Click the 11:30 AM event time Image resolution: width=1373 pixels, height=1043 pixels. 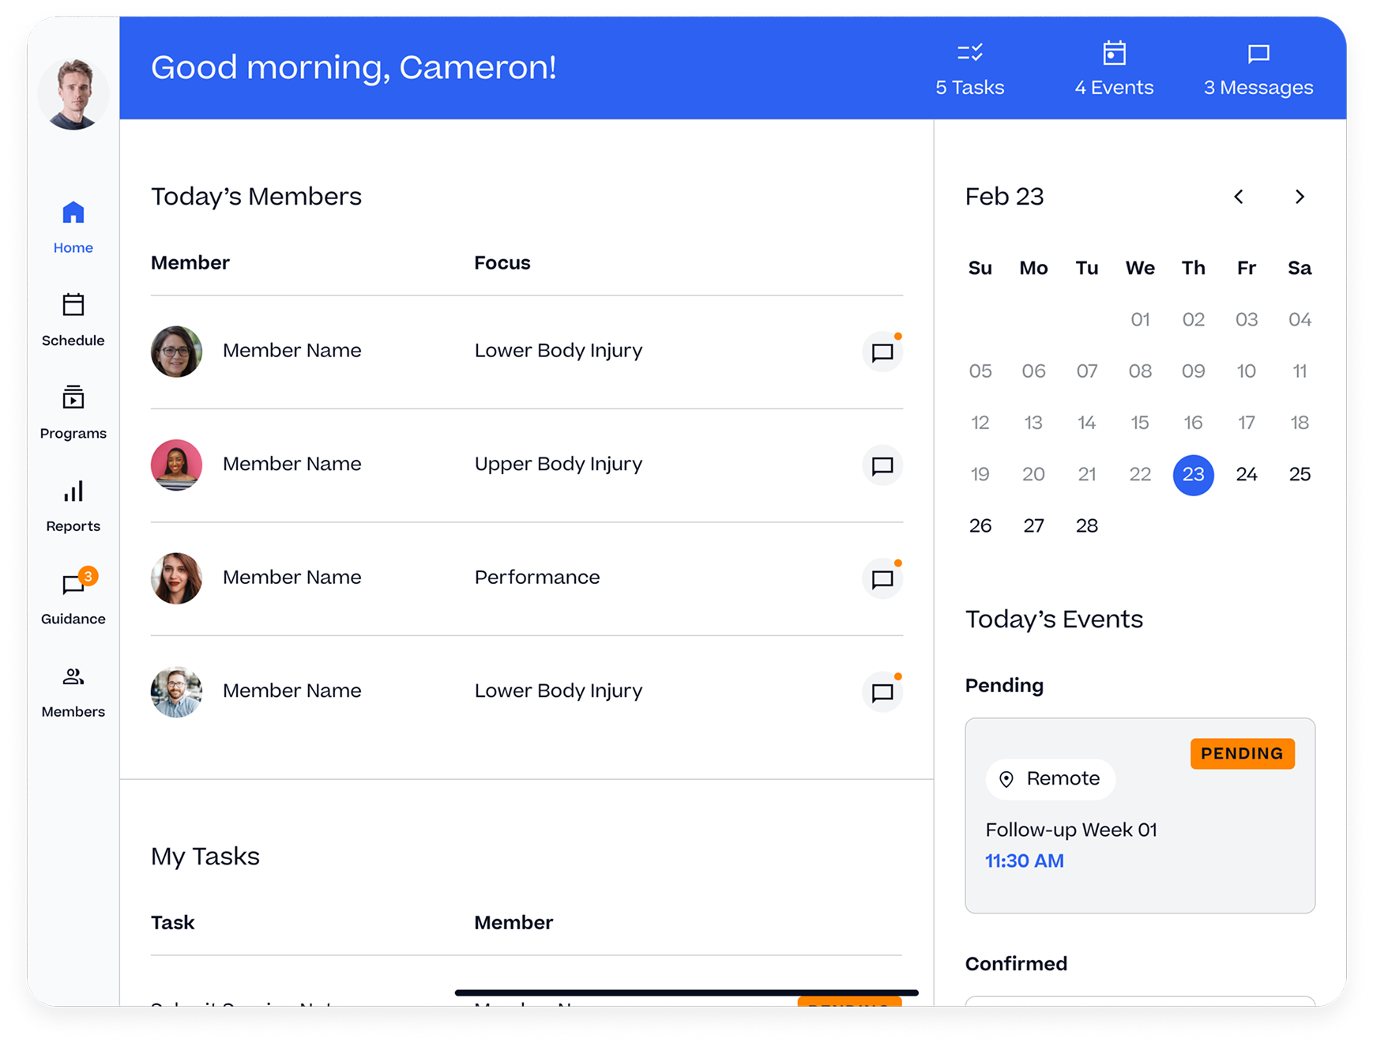[1025, 861]
